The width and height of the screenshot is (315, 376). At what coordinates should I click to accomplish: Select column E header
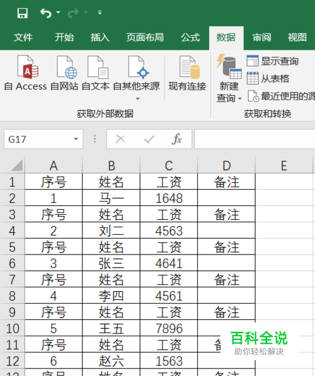point(284,166)
